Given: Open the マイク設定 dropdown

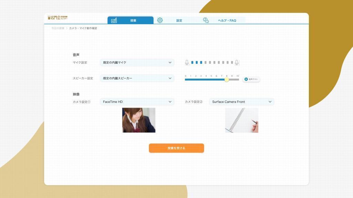Looking at the screenshot, I should (137, 63).
